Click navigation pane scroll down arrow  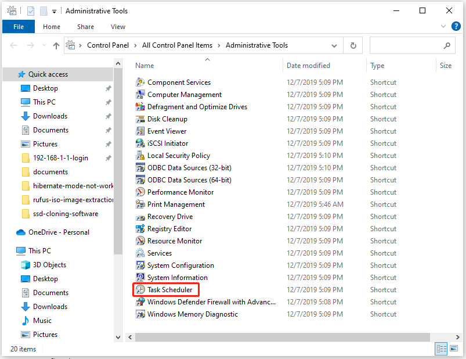click(118, 338)
